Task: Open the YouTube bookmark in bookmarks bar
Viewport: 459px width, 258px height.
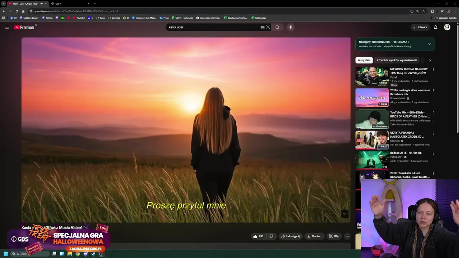Action: pyautogui.click(x=79, y=18)
